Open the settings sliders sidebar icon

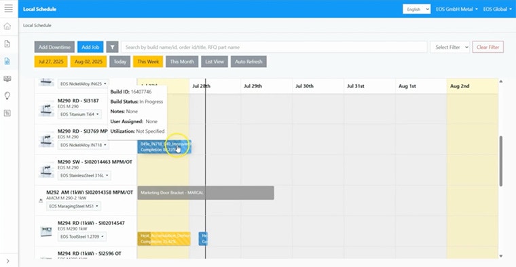[x=7, y=113]
